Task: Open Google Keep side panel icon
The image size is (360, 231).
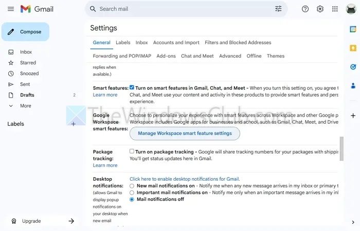Action: tap(353, 48)
